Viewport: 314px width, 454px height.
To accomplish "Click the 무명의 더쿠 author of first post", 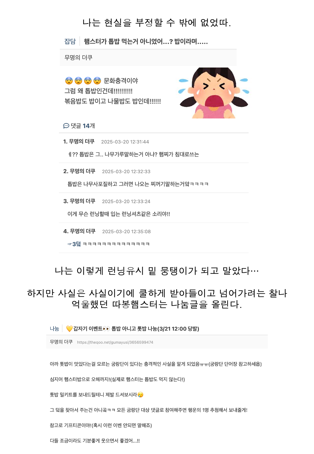I will [x=78, y=58].
